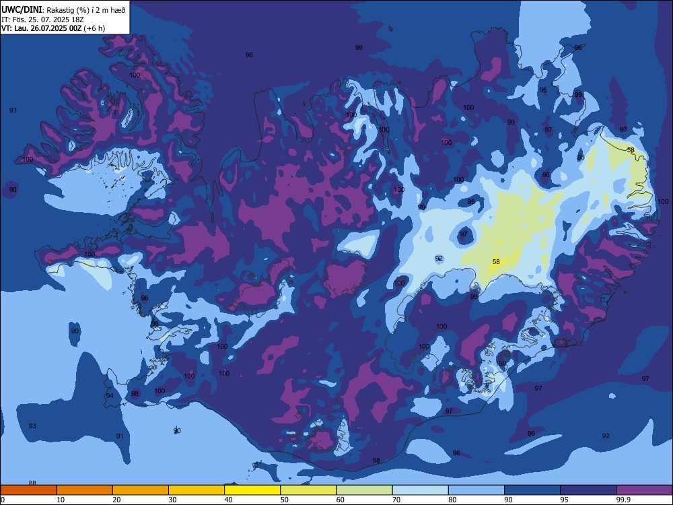Click the pale blue 70–80 legend swatch
The width and height of the screenshot is (673, 505).
tap(420, 490)
